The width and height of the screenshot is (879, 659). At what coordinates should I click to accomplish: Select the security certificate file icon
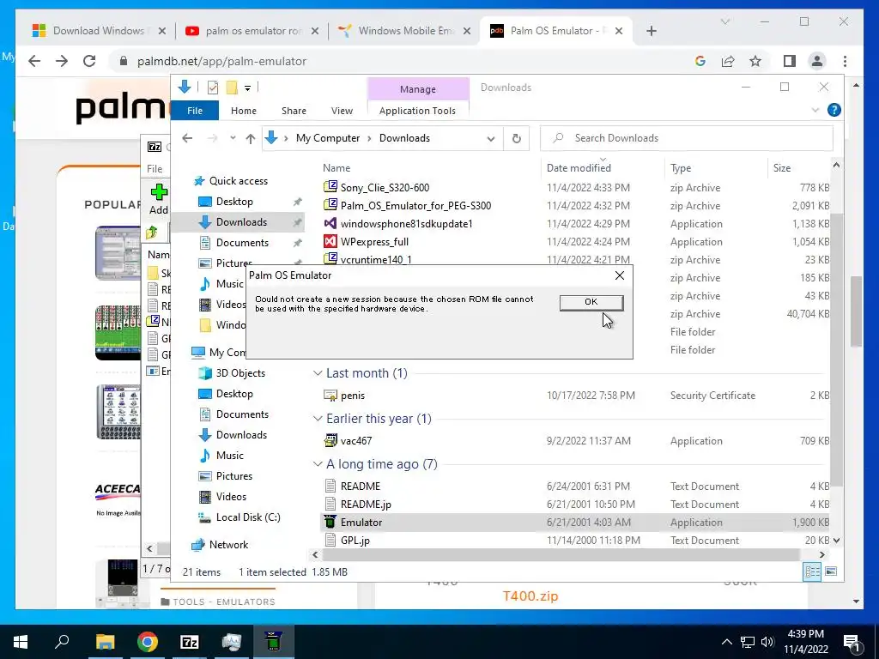[x=330, y=395]
